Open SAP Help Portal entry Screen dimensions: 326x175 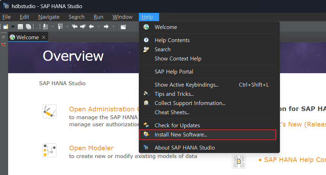[209, 72]
